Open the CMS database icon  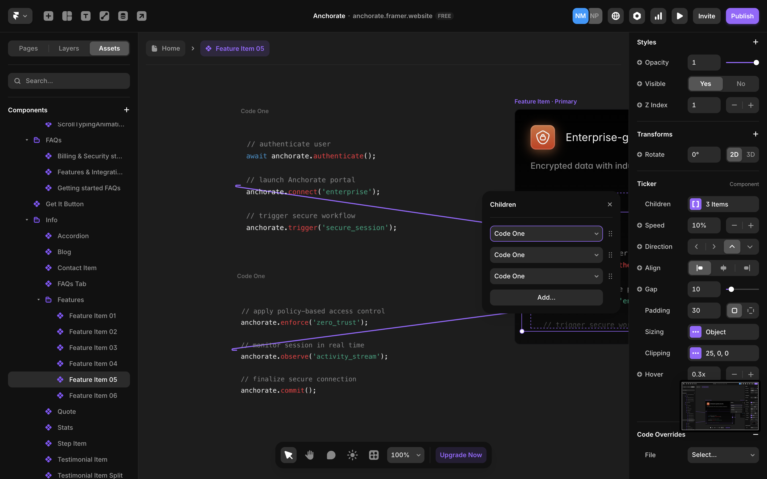click(123, 16)
